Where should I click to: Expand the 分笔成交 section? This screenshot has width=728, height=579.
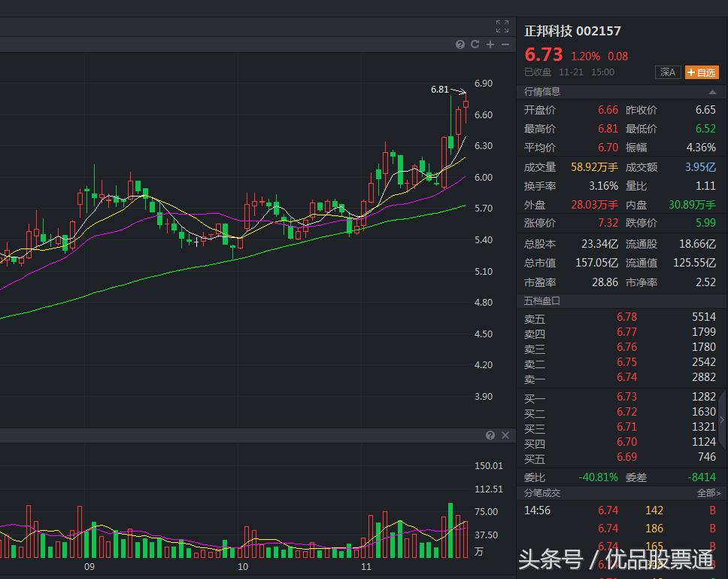click(x=544, y=492)
